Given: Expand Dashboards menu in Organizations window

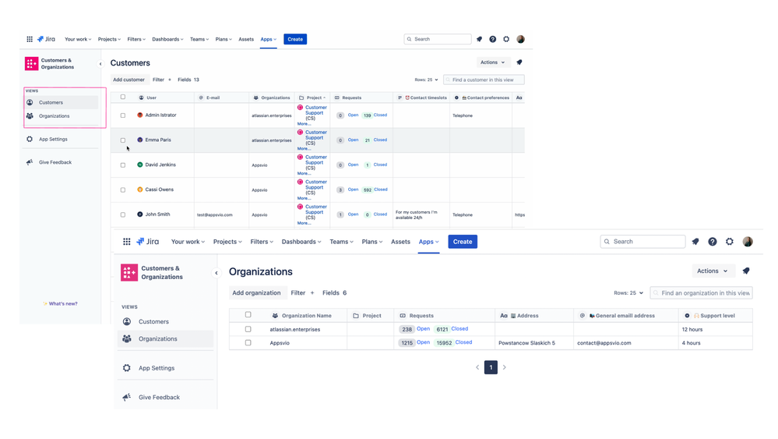Looking at the screenshot, I should 301,242.
